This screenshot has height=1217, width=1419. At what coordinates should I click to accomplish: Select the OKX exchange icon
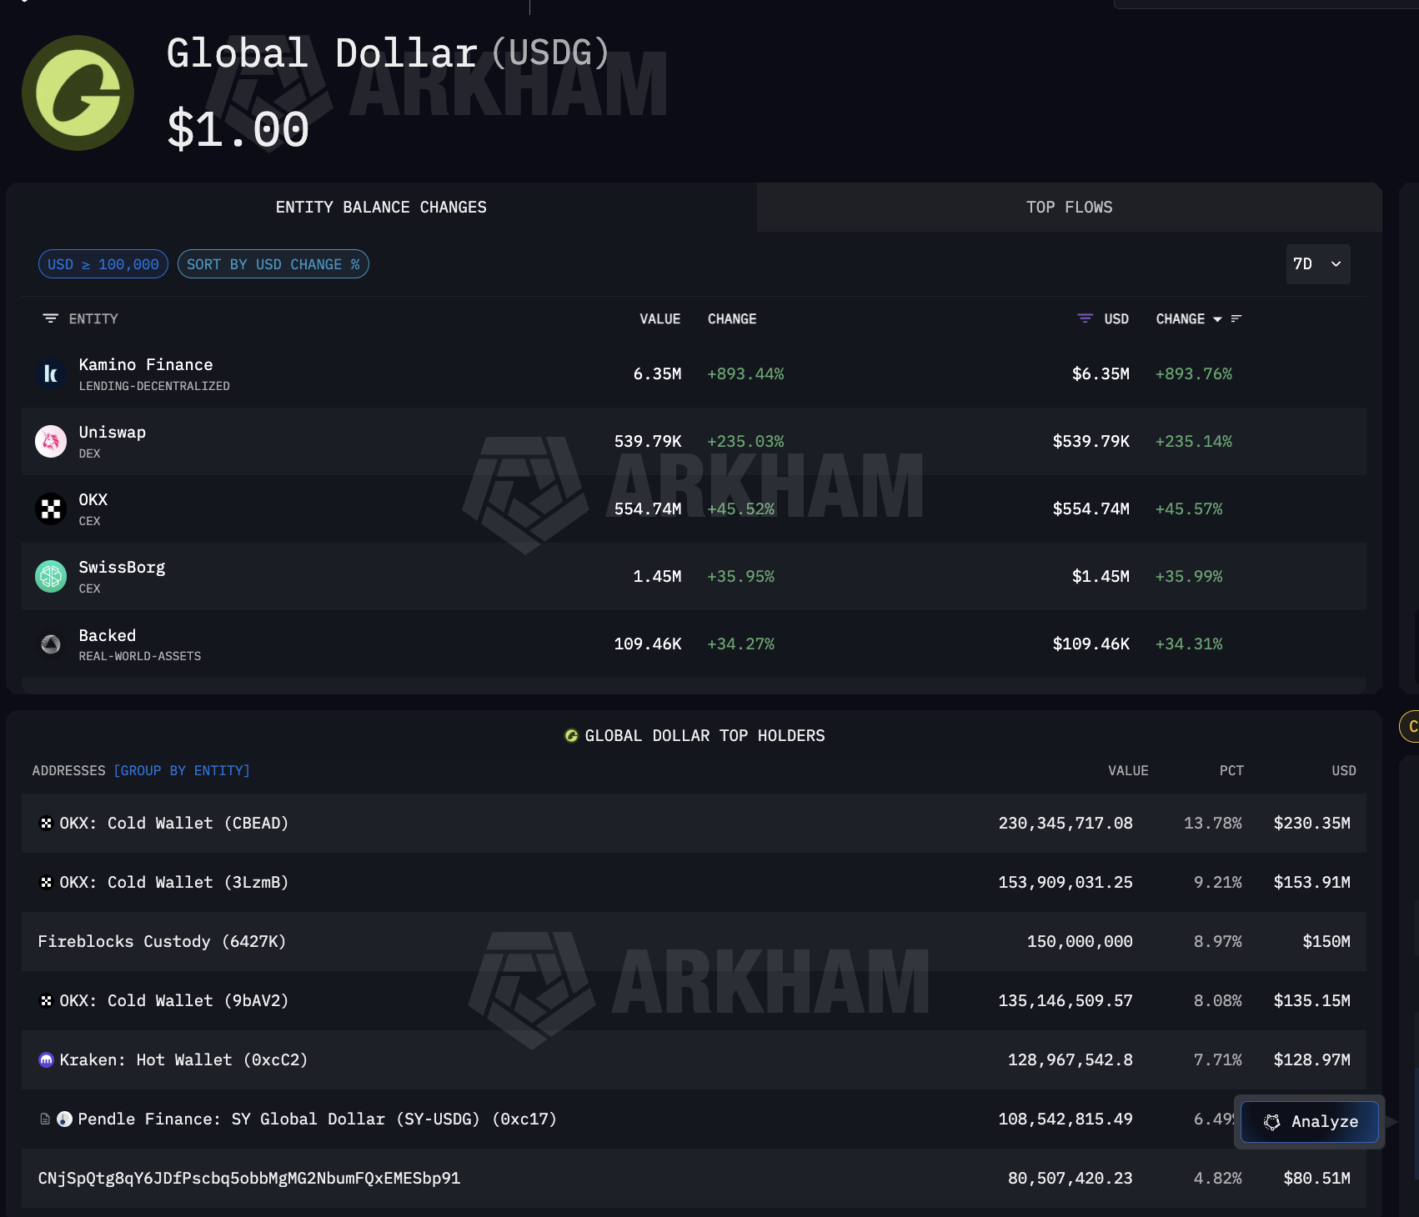(51, 508)
